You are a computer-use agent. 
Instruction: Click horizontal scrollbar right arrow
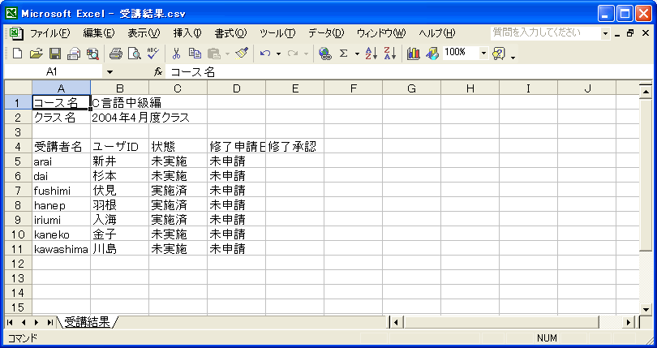[x=628, y=322]
